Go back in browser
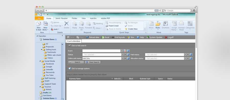 coord(38,10)
